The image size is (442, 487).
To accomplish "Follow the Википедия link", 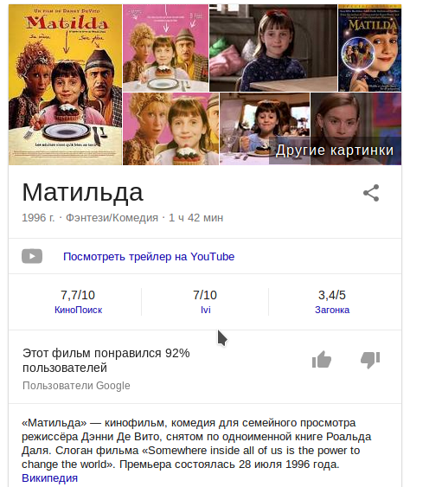I will coord(49,477).
